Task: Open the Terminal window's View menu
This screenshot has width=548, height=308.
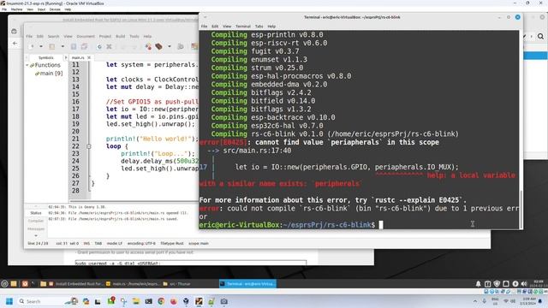Action: pos(227,27)
